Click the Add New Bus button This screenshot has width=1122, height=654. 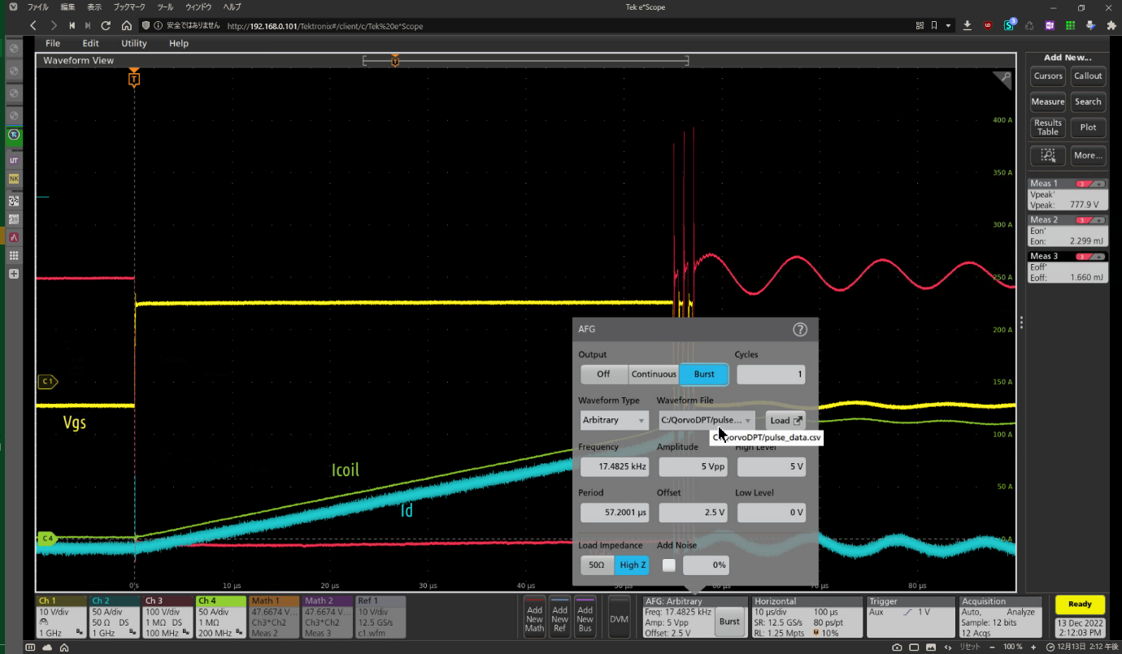585,618
